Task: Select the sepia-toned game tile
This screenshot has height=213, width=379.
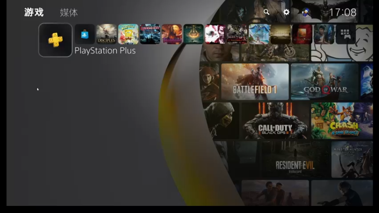Action: pos(280,34)
